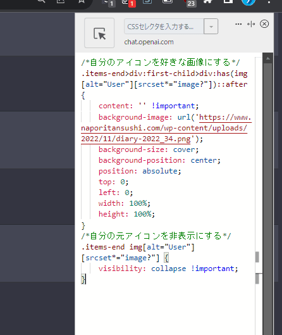Click the 'visibility: collapse !important;' line

coord(168,269)
